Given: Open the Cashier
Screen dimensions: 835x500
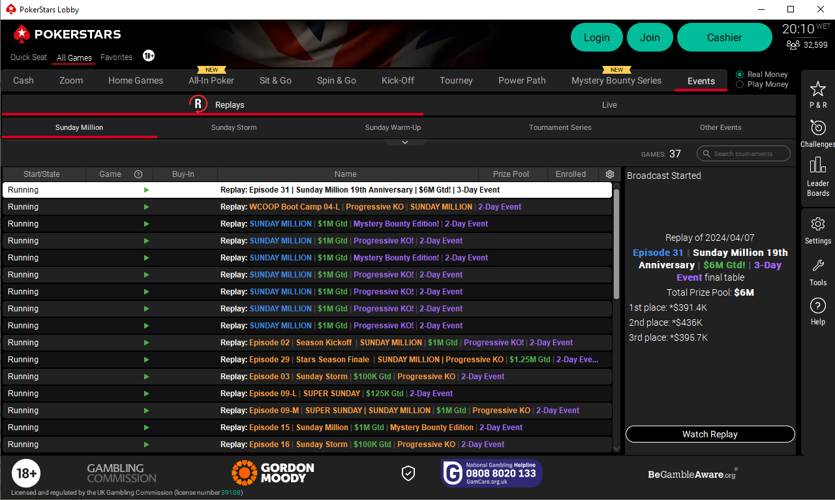Looking at the screenshot, I should click(725, 37).
